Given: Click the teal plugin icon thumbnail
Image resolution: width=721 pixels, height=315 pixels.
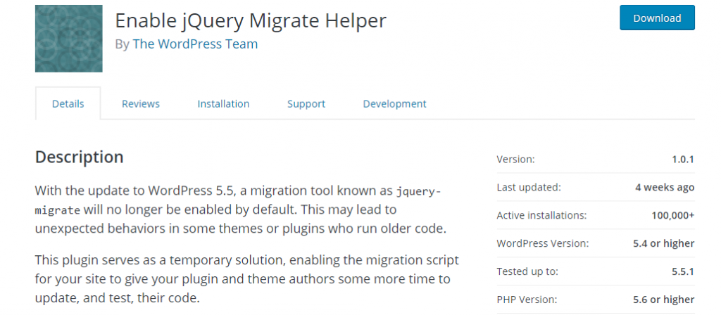Looking at the screenshot, I should point(68,39).
